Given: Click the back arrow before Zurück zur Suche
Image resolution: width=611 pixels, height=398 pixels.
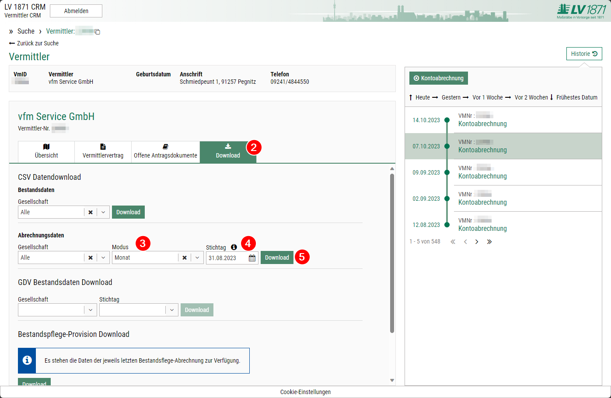Looking at the screenshot, I should pyautogui.click(x=12, y=43).
